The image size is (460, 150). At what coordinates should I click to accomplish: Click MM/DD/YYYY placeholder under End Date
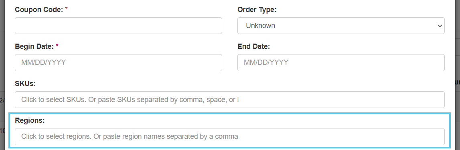click(x=266, y=62)
